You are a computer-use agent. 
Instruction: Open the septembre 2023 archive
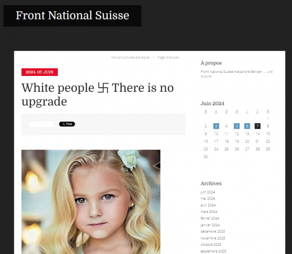[x=213, y=251]
